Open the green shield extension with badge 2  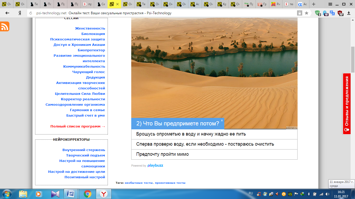[x=318, y=13]
